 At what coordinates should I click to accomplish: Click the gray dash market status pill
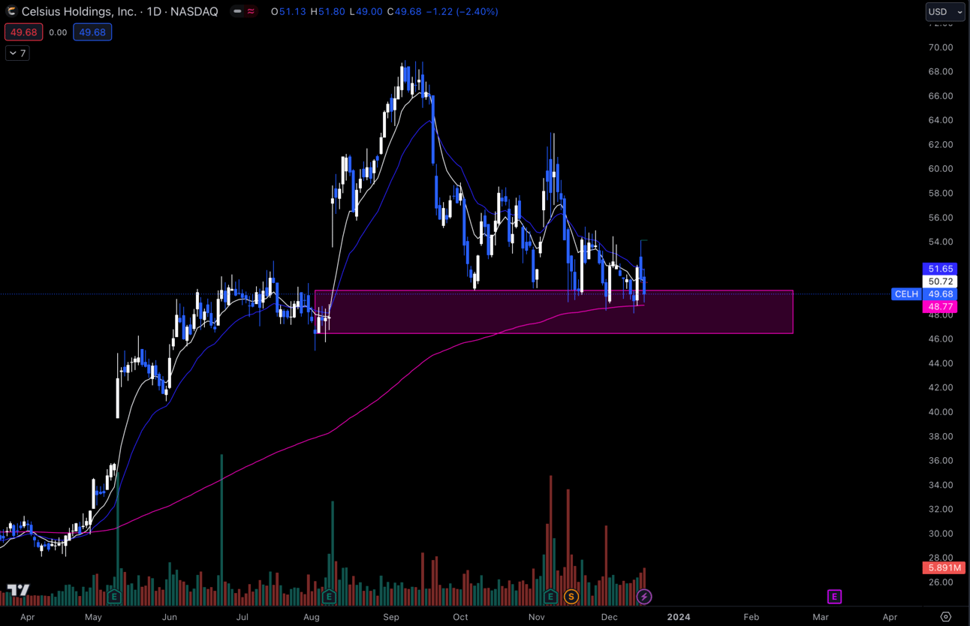(x=237, y=11)
